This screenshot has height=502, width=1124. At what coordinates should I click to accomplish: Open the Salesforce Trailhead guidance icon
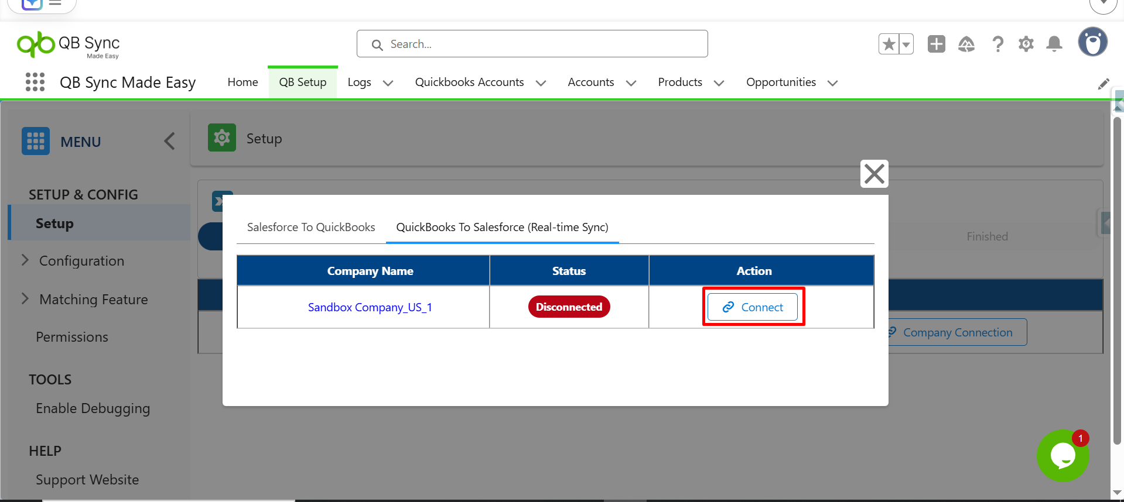[x=966, y=44]
